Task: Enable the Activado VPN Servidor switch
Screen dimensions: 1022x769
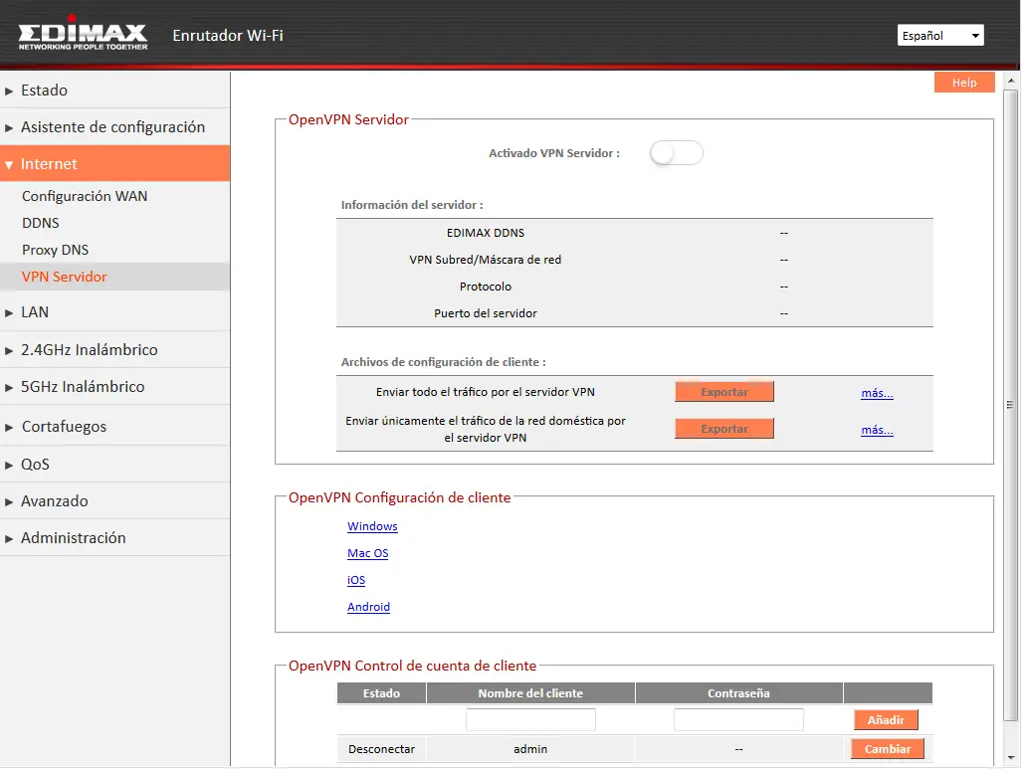Action: 676,153
